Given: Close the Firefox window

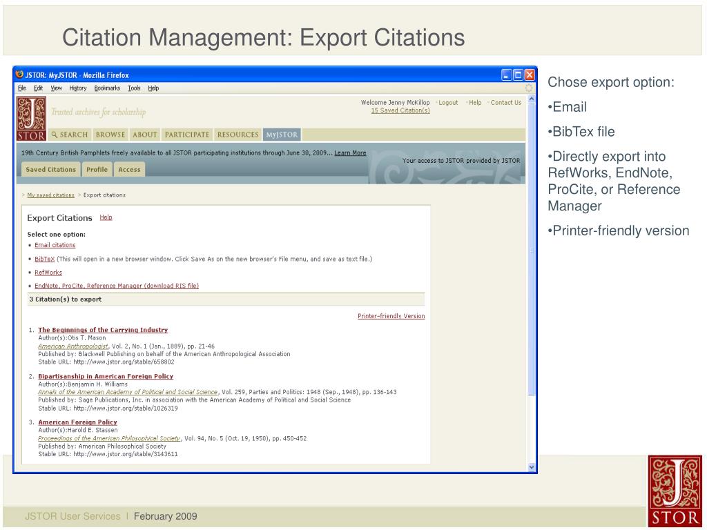Looking at the screenshot, I should [530, 75].
